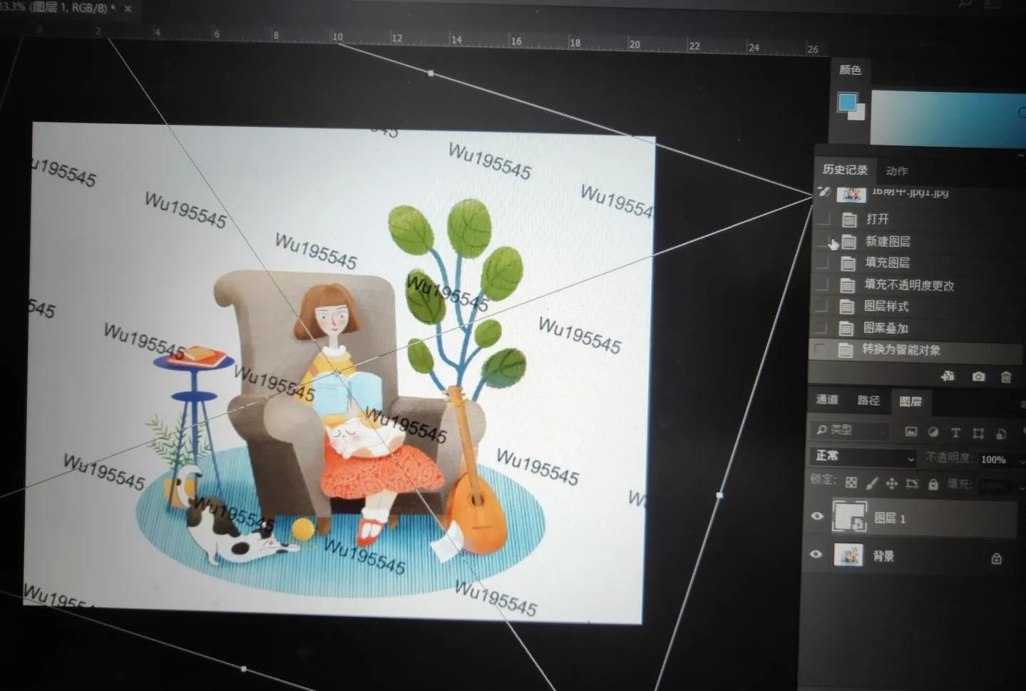Hide 背景 layer visibility eye
This screenshot has height=691, width=1026.
pyautogui.click(x=816, y=554)
